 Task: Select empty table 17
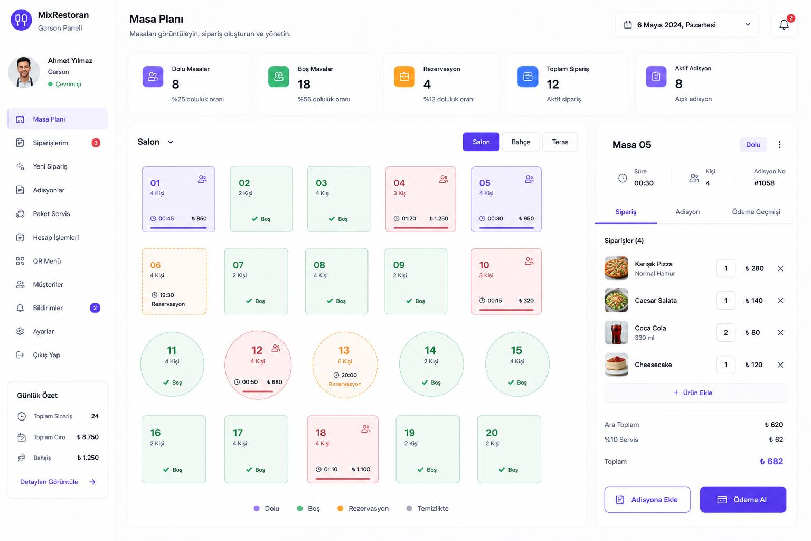256,450
